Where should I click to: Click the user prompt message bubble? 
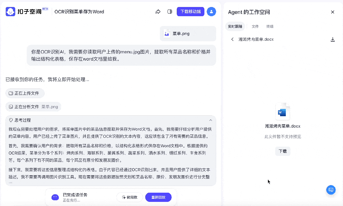click(x=121, y=56)
